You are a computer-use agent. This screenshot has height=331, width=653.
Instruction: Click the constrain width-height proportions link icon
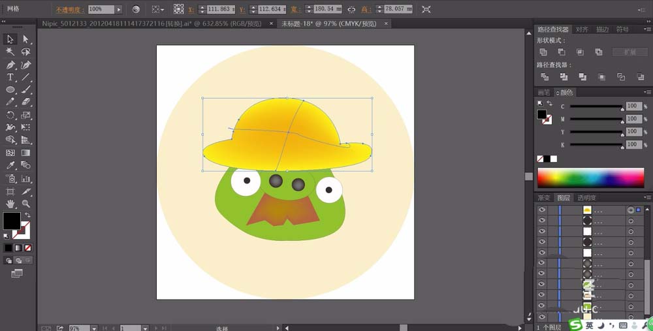pyautogui.click(x=351, y=10)
